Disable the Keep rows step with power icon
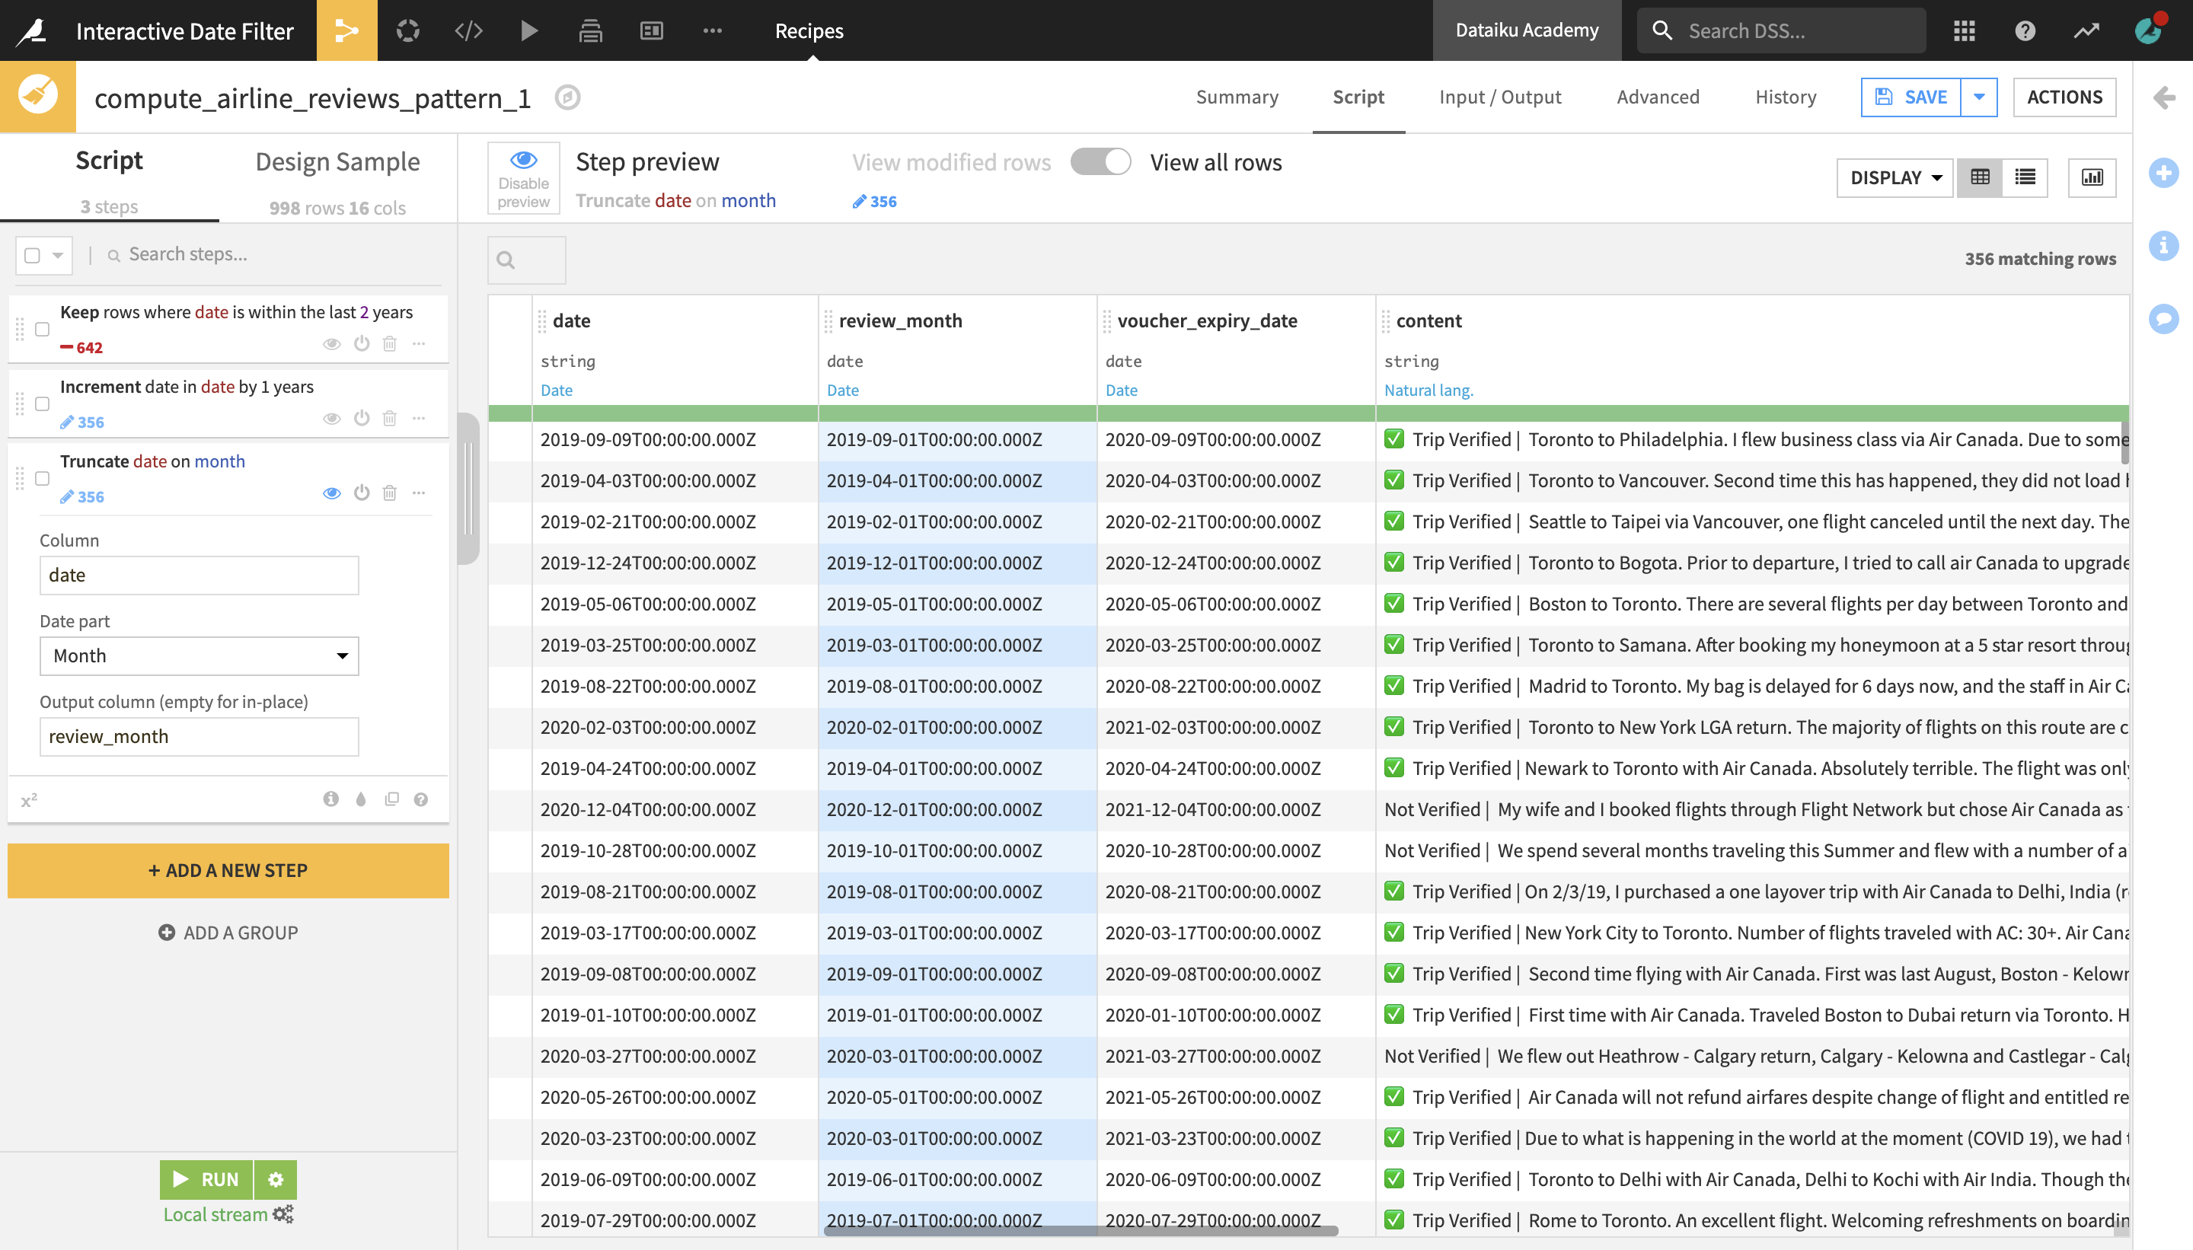Viewport: 2193px width, 1250px height. [362, 343]
